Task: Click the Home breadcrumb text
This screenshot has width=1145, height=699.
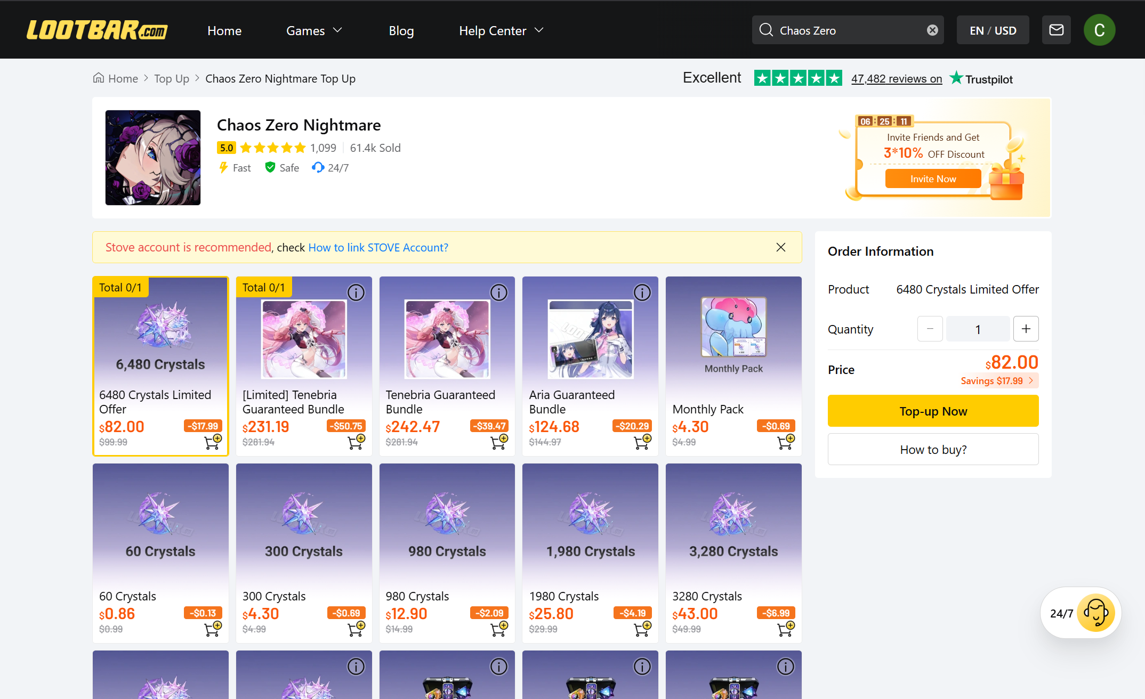Action: point(123,78)
